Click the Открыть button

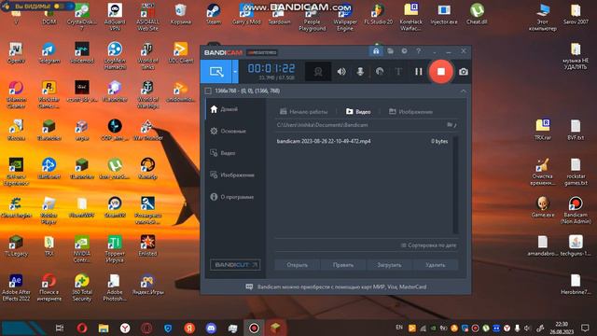pos(298,265)
